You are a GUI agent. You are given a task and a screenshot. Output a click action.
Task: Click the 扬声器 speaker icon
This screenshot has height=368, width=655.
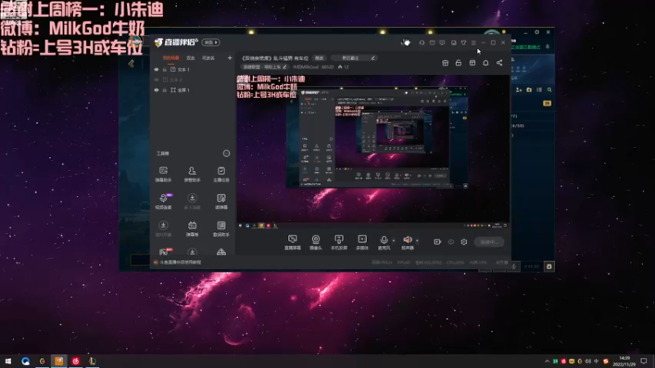[x=407, y=240]
